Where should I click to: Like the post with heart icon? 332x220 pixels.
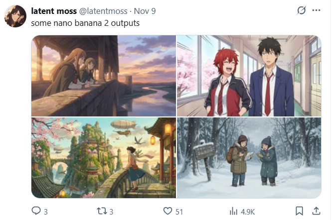(167, 211)
